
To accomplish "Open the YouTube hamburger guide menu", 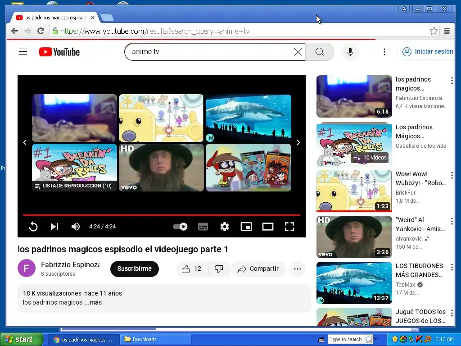I will point(23,52).
